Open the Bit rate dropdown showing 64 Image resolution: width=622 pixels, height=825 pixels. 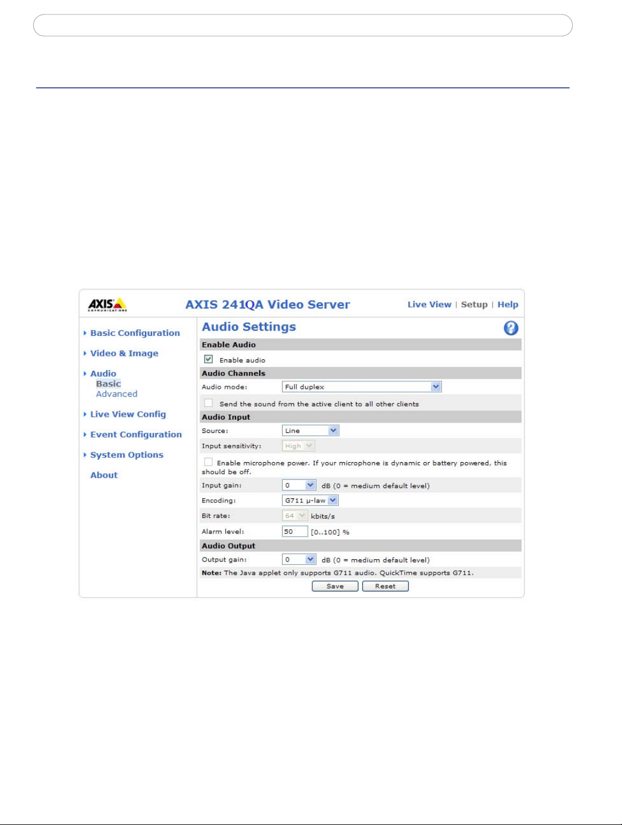[x=295, y=516]
